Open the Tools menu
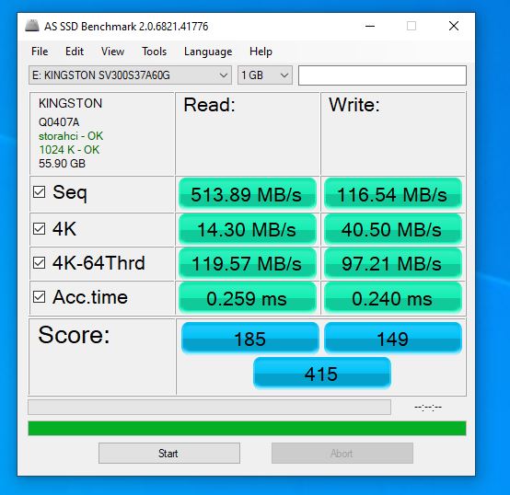The height and width of the screenshot is (495, 510). click(x=154, y=52)
